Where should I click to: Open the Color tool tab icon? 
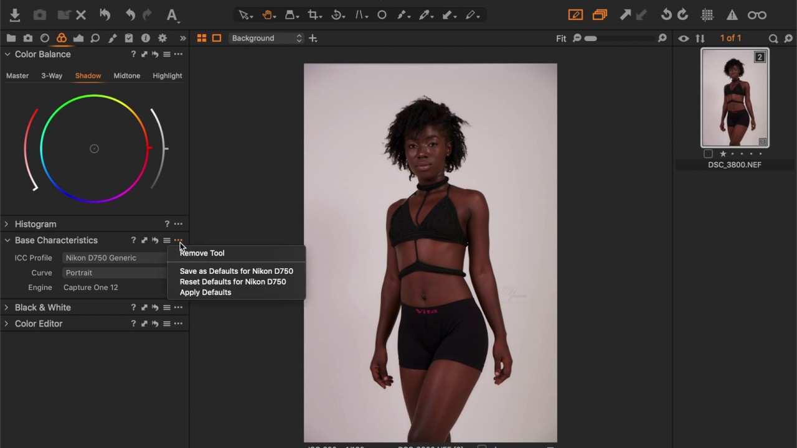[62, 38]
